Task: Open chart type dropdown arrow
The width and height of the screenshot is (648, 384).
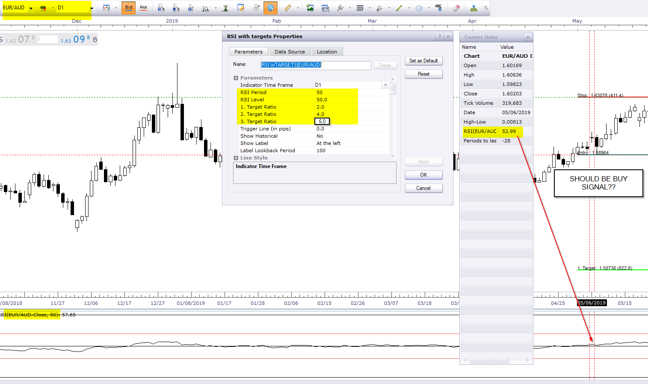Action: pyautogui.click(x=116, y=8)
